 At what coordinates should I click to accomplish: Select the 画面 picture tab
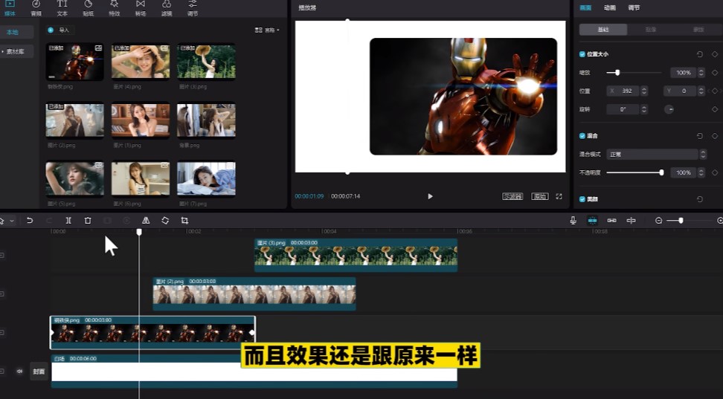pyautogui.click(x=585, y=8)
